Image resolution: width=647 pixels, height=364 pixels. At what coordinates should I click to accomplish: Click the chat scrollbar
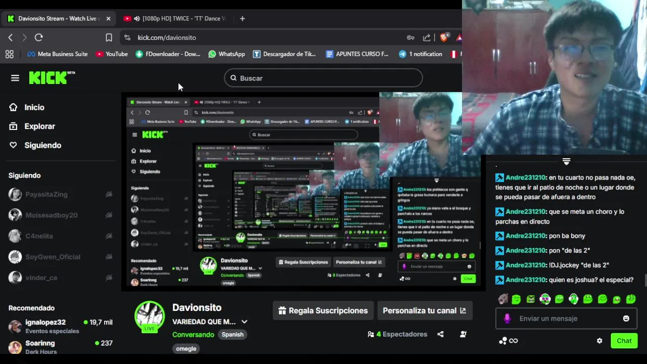click(x=645, y=281)
